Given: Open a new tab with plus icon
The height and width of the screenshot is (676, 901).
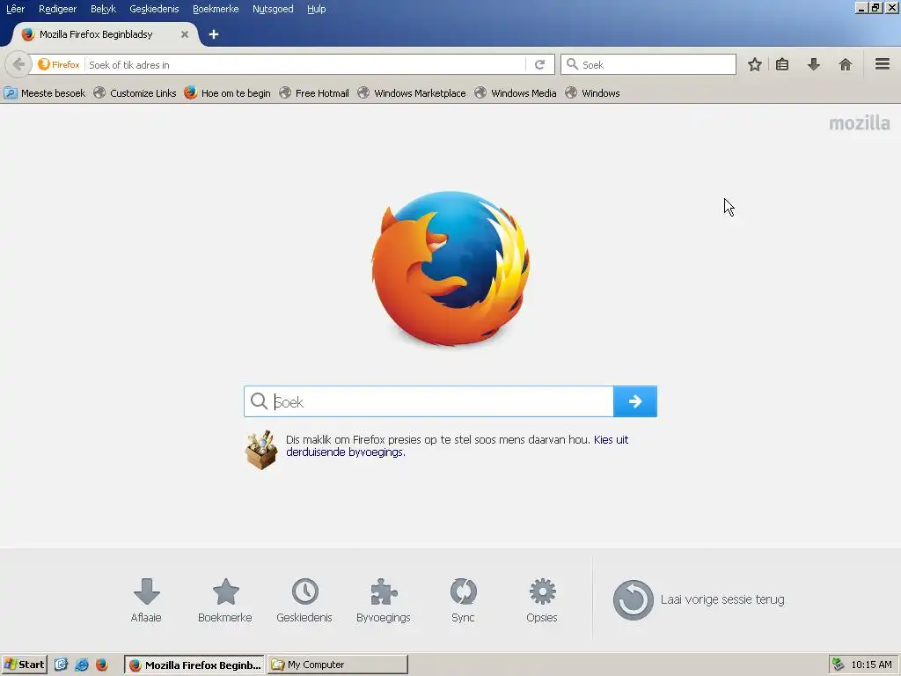Looking at the screenshot, I should point(214,34).
